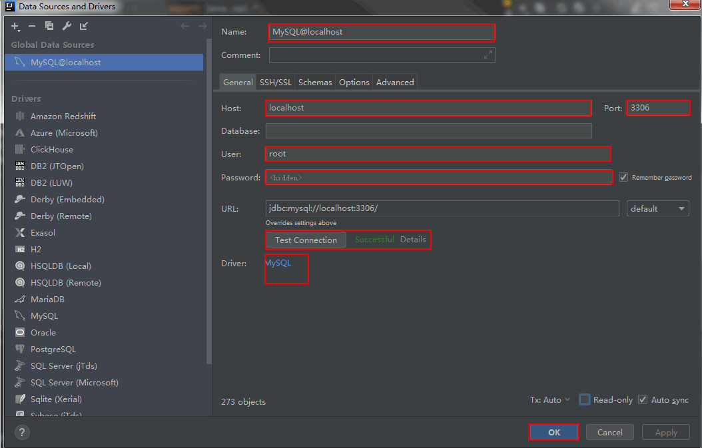
Task: Click the Make Global import arrow icon
Action: [x=84, y=26]
